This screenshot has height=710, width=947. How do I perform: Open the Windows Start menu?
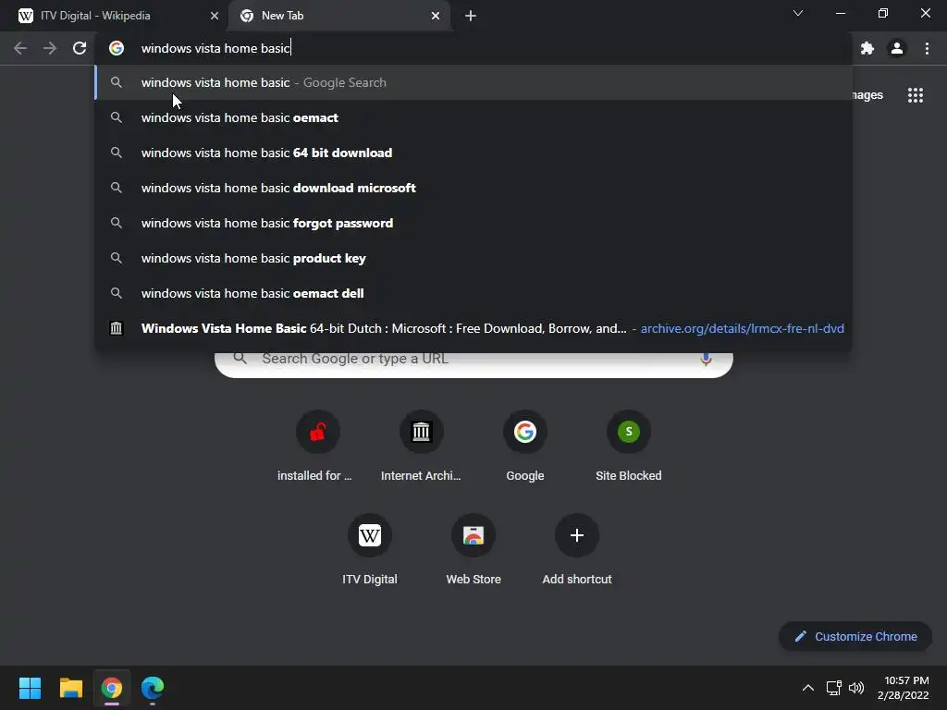(x=30, y=688)
